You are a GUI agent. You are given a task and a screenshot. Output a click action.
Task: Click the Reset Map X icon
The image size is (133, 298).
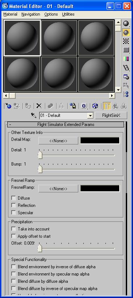pyautogui.click(x=39, y=106)
